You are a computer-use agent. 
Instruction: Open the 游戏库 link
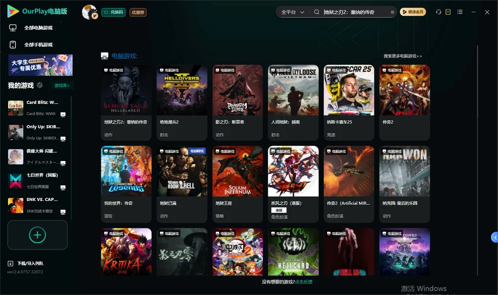[x=62, y=86]
